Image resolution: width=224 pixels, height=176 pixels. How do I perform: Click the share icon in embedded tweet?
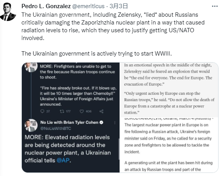pyautogui.click(x=101, y=111)
